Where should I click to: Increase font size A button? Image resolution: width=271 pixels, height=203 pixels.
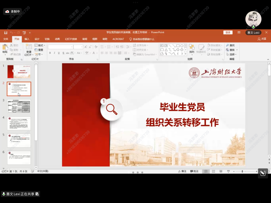[86, 47]
